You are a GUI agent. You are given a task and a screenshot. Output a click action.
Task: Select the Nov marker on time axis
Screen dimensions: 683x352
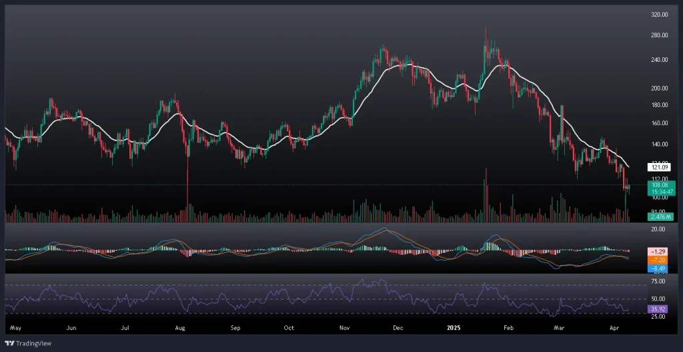point(345,328)
